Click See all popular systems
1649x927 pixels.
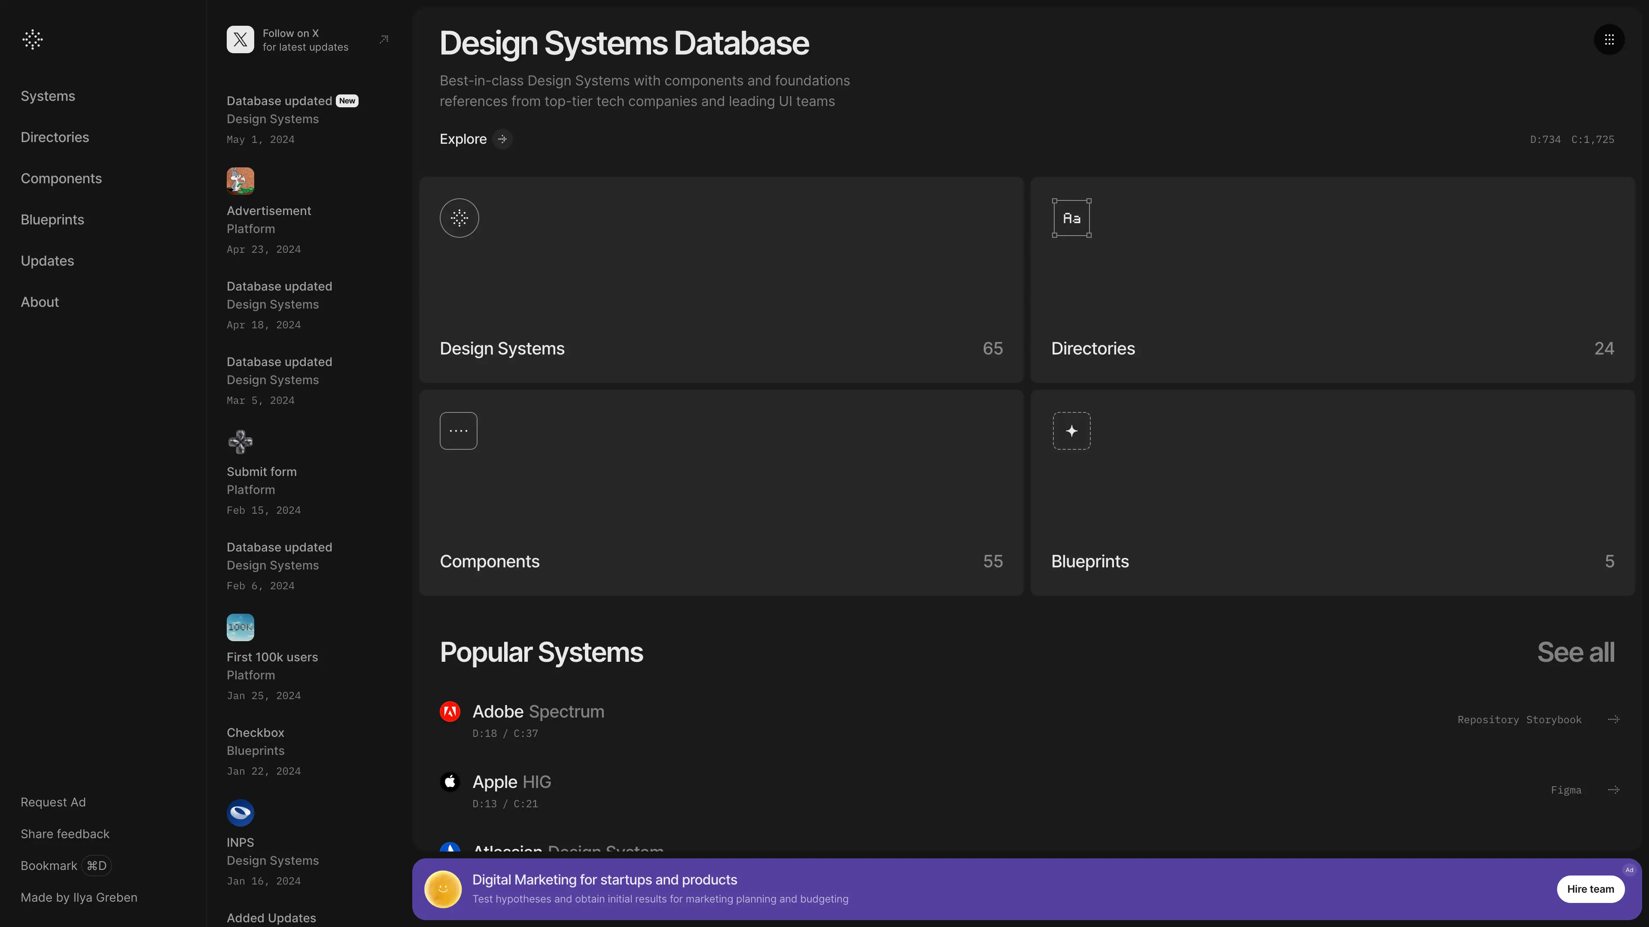coord(1576,652)
